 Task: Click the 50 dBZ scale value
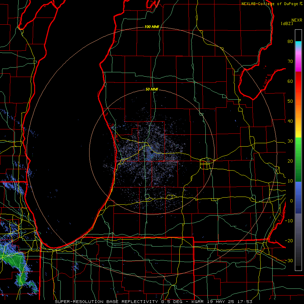(x=290, y=101)
